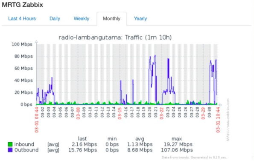
Task: Select the Weekly tab
Action: point(82,19)
